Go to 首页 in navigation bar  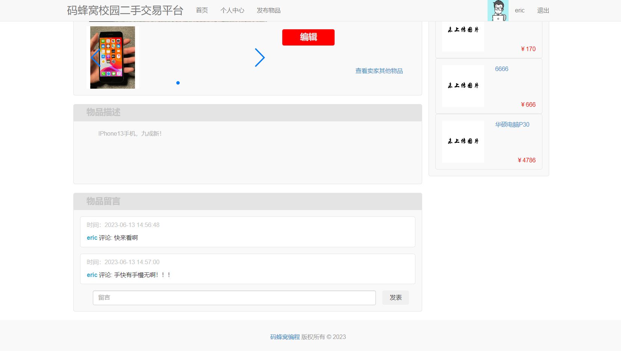pos(202,11)
